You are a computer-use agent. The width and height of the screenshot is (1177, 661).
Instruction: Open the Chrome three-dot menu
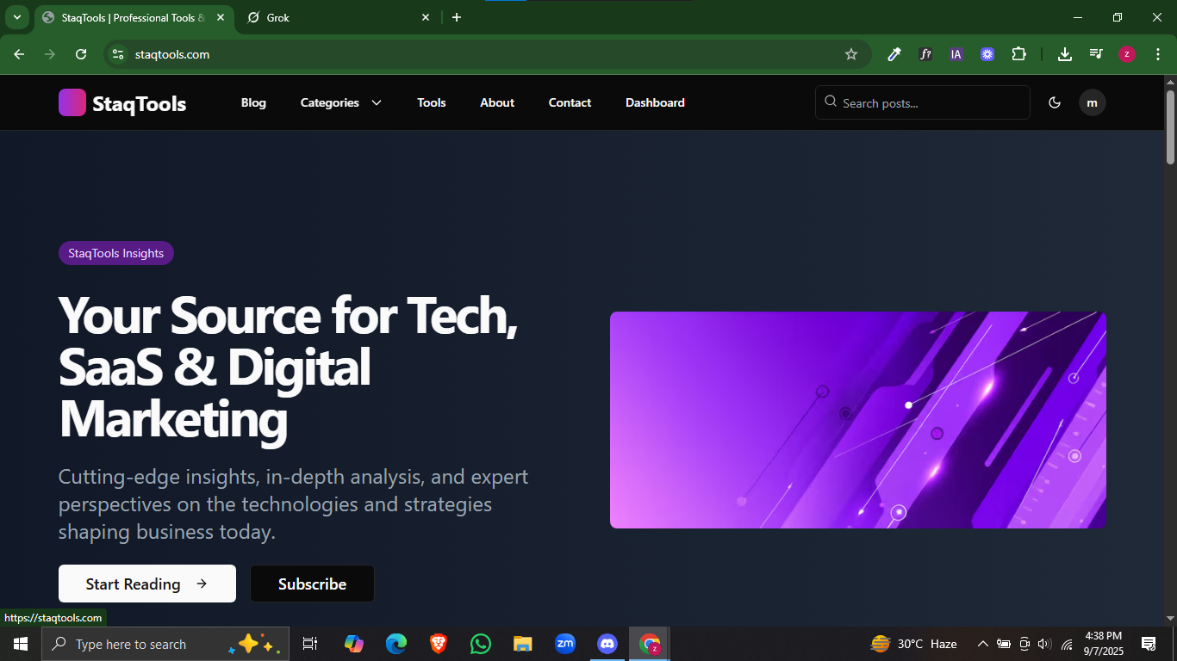click(x=1158, y=54)
